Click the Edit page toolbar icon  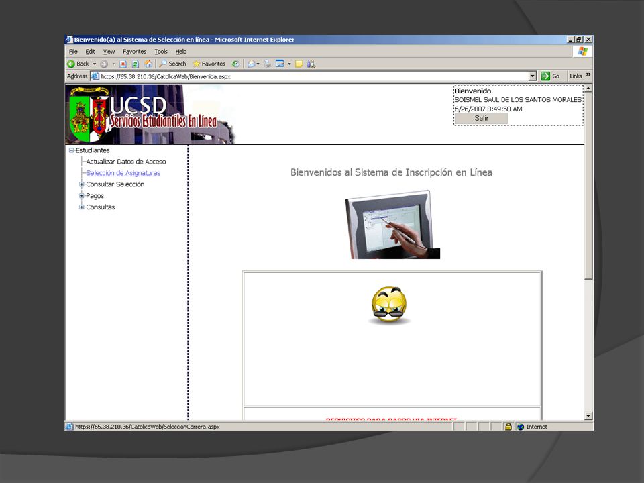280,64
